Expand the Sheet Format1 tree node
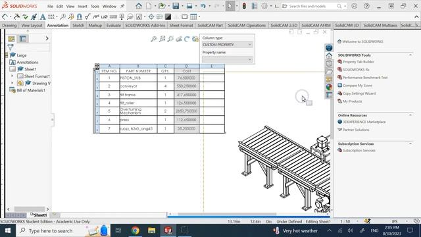 tap(12, 76)
